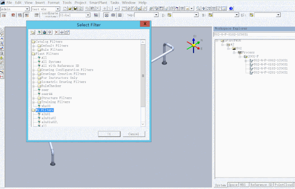Select 'All with Reference 3D' filter
This screenshot has width=295, height=189.
(60, 66)
